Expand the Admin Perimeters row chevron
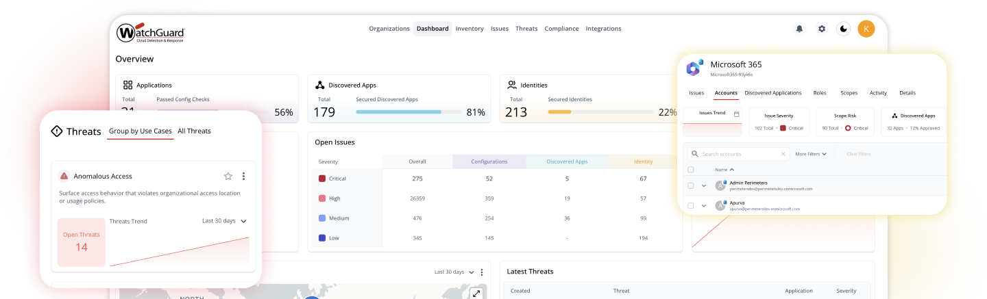987x299 pixels. 704,185
